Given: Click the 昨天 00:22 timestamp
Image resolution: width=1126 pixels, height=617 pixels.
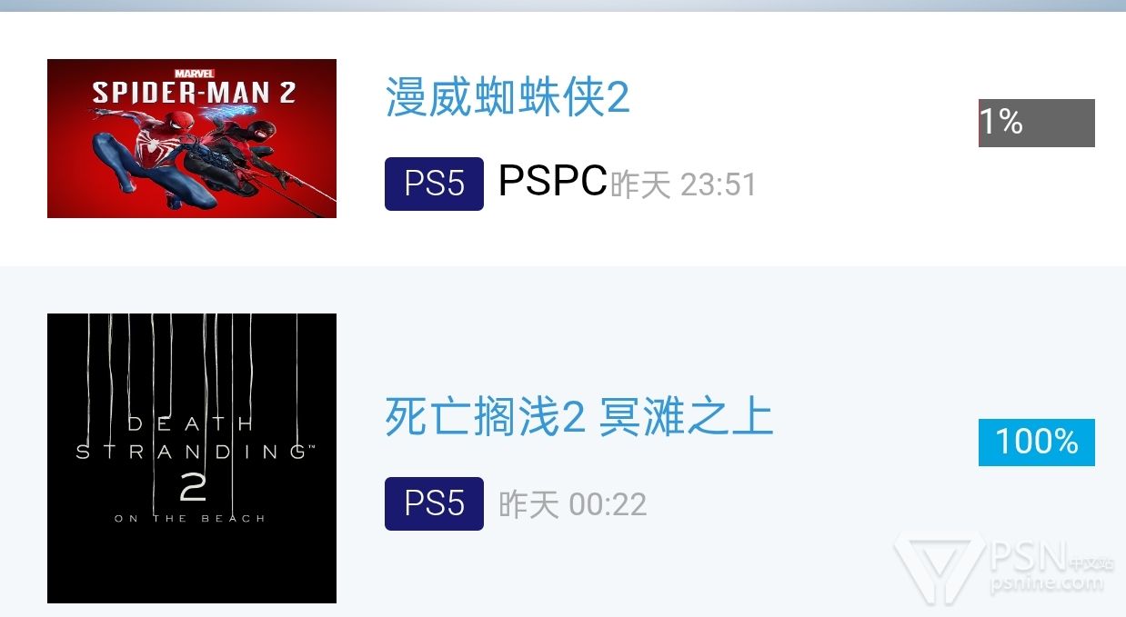Looking at the screenshot, I should [x=573, y=505].
